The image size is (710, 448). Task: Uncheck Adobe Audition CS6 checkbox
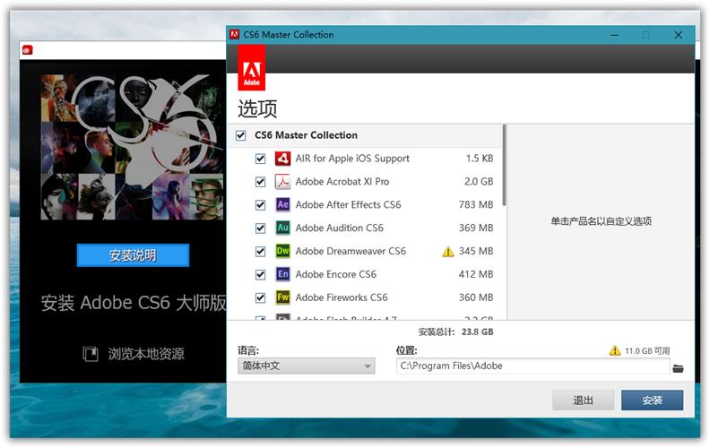(260, 228)
